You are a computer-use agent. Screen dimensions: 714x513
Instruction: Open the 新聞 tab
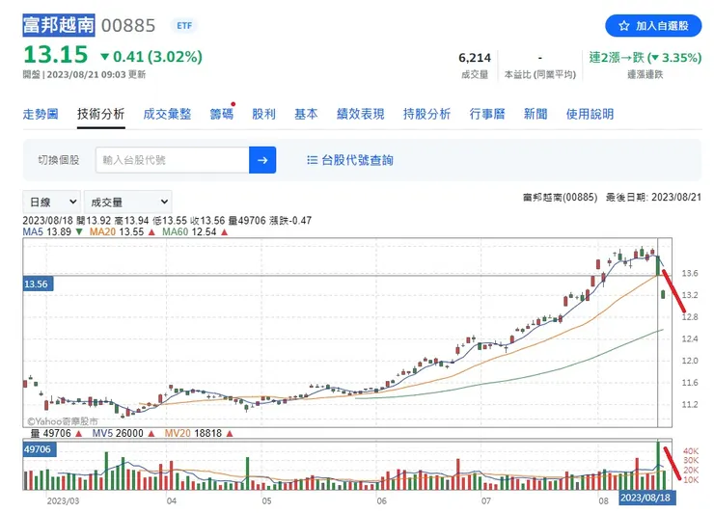[535, 114]
